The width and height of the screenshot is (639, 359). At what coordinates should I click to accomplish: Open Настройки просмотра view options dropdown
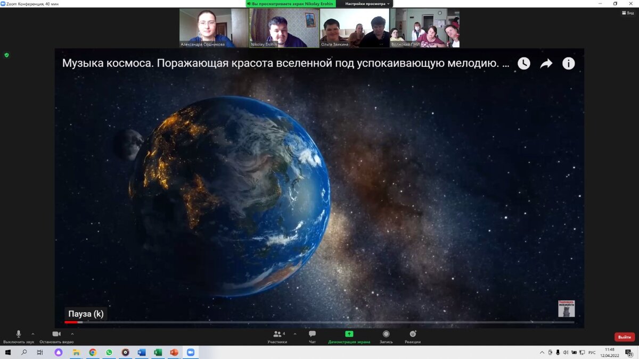coord(367,4)
